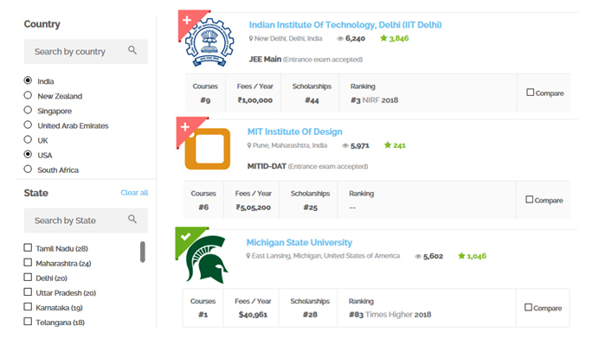Click the state list scrollbar handle
Screen dimensions: 599x339
tap(143, 252)
